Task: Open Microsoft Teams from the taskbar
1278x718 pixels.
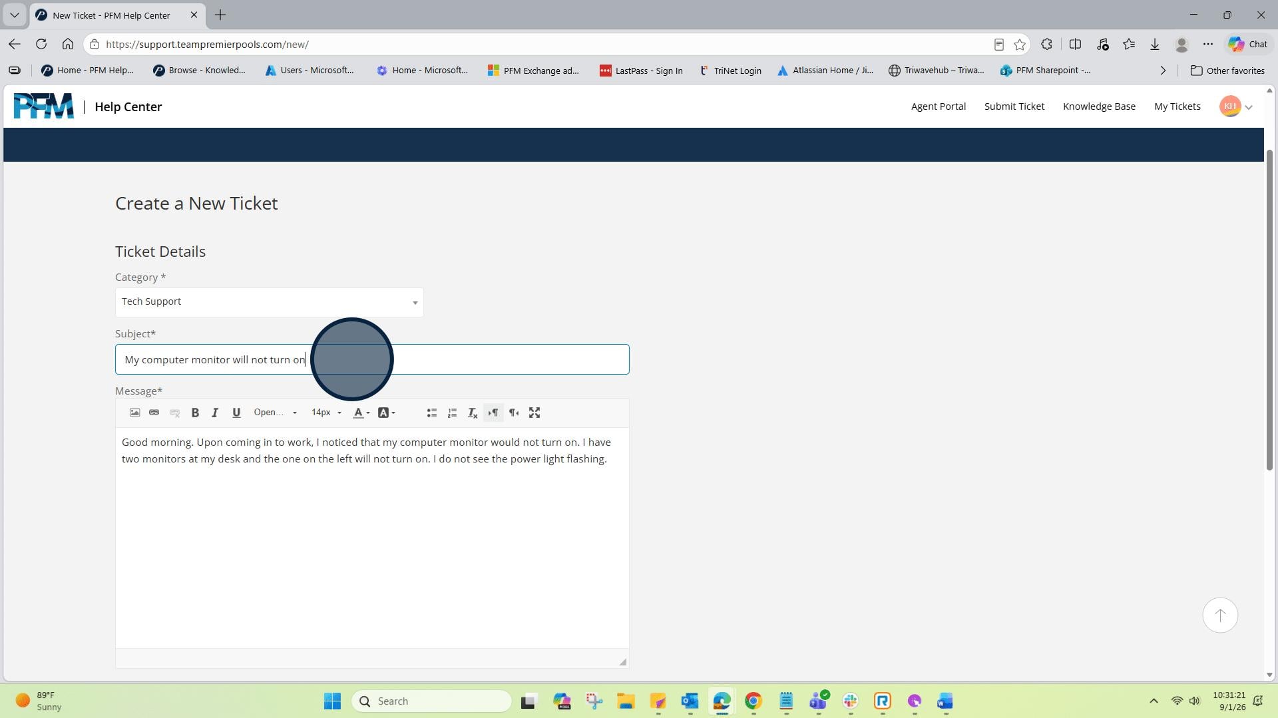Action: pyautogui.click(x=818, y=701)
